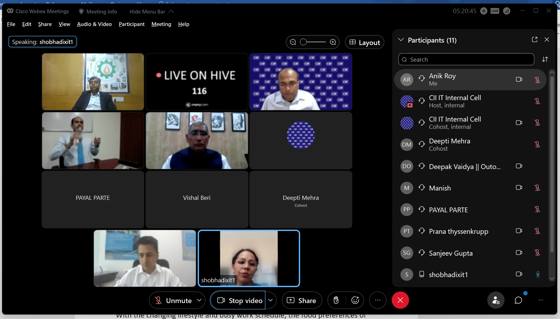Viewport: 560px width, 319px height.
Task: Toggle Anik Roy's microphone icon
Action: (537, 80)
